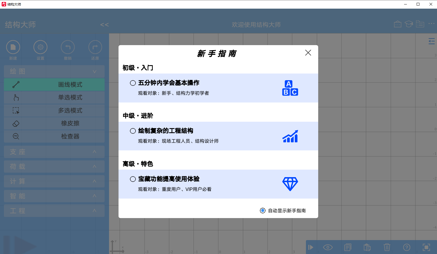Click the eye preview icon in bottom toolbar

click(x=328, y=247)
